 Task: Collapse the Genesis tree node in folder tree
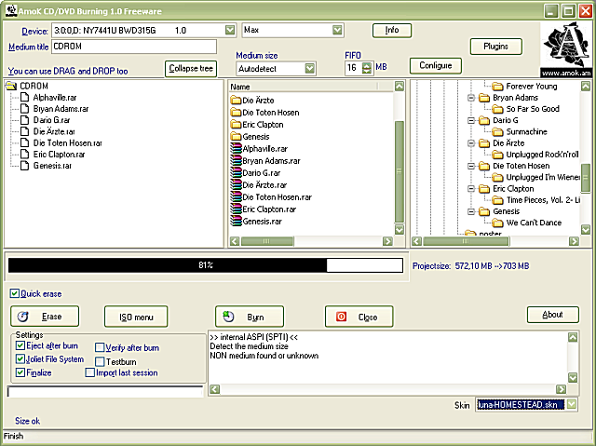(471, 211)
